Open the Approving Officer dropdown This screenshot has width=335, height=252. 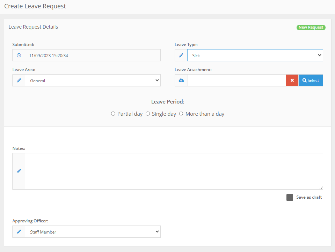pos(93,232)
